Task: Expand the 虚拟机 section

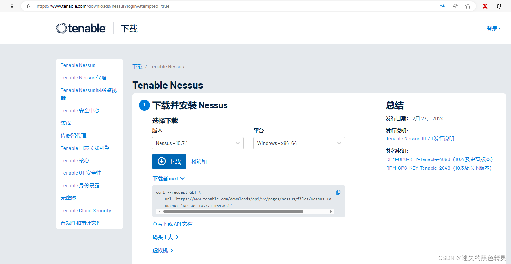Action: pyautogui.click(x=163, y=250)
